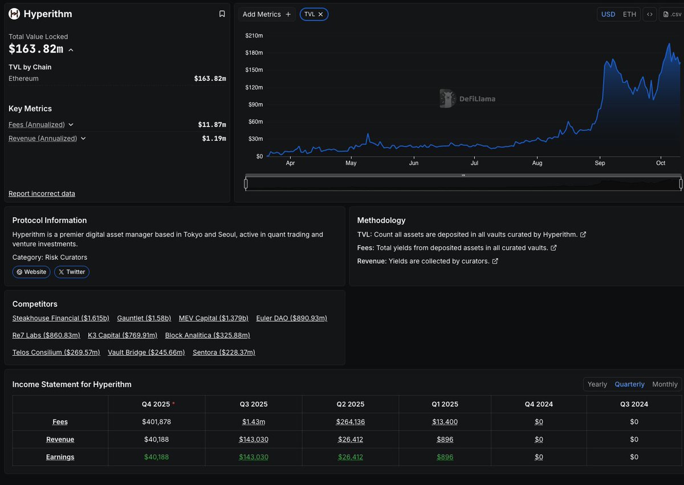Switch income statement to Monthly
Viewport: 684px width, 485px height.
665,384
